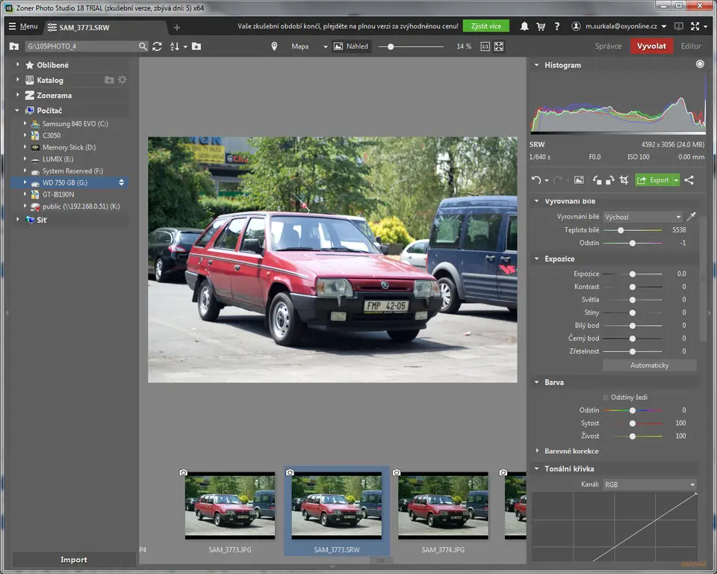Click the crop tool icon
The width and height of the screenshot is (717, 574).
624,180
